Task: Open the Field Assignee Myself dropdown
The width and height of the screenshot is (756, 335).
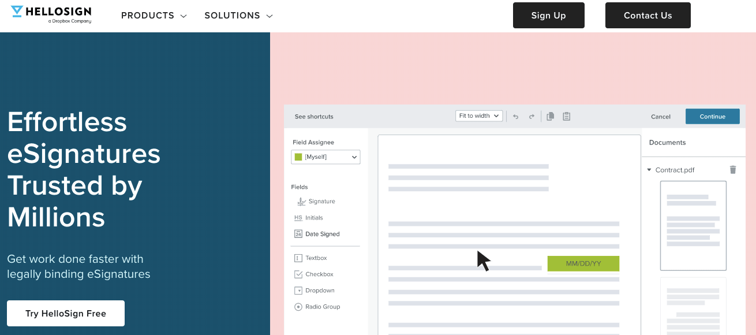Action: click(325, 157)
